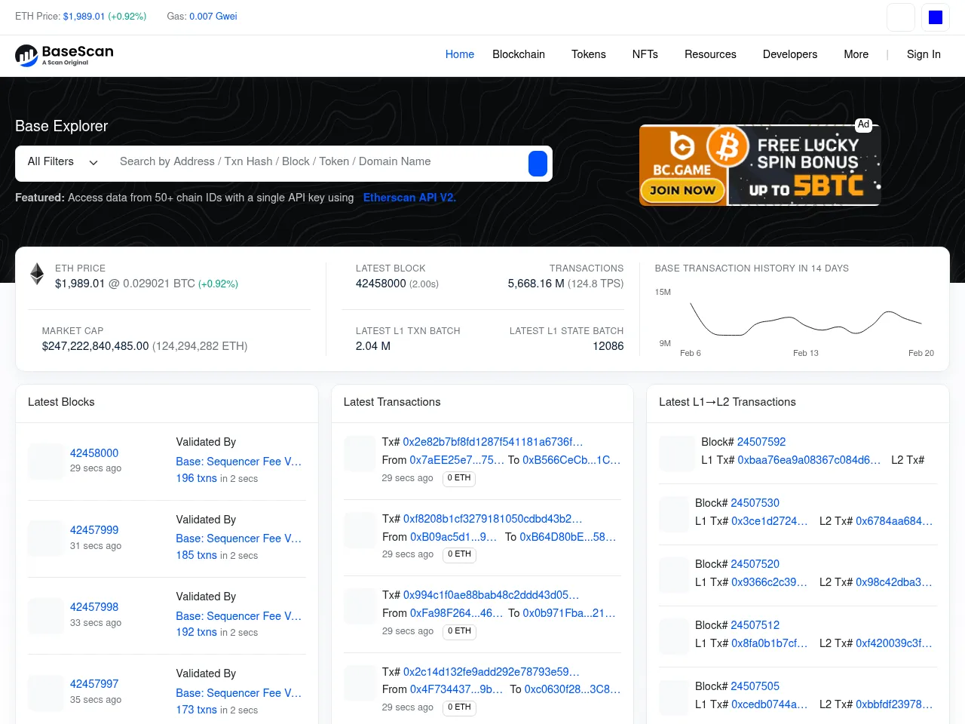
Task: Open the Developers dropdown menu
Action: tap(789, 54)
